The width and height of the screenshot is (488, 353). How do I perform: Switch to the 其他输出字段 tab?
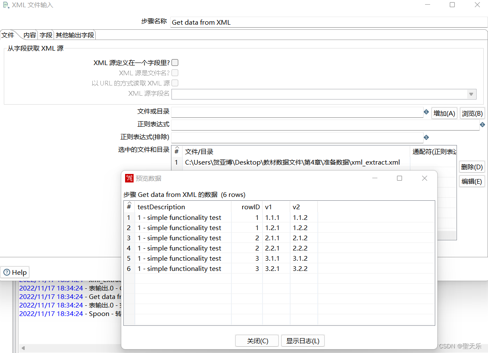coord(74,35)
